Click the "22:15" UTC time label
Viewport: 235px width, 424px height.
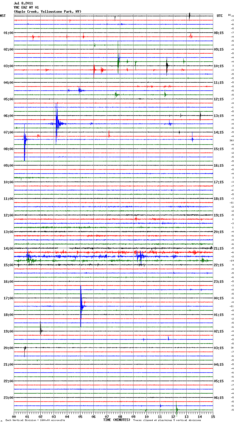click(x=219, y=265)
